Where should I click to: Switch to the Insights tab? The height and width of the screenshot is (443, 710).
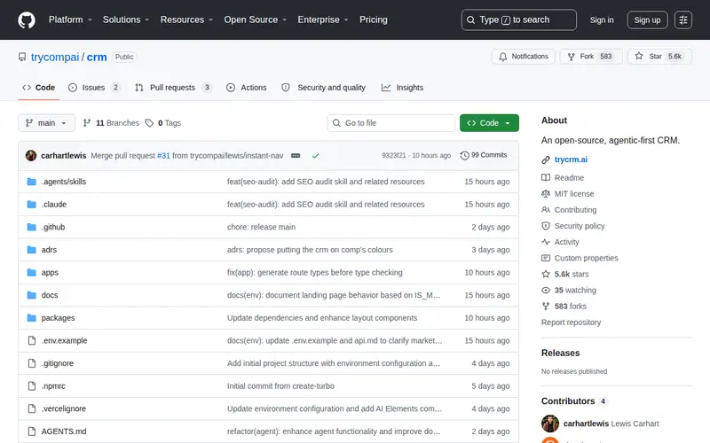403,88
